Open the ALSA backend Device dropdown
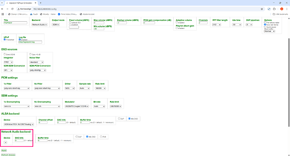 [x=19, y=125]
